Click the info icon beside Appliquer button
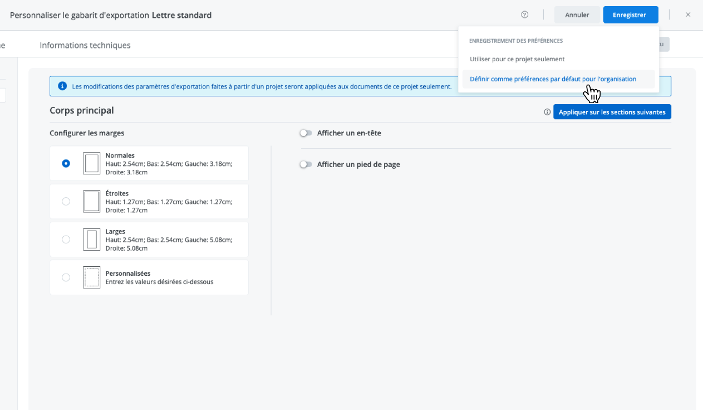Image resolution: width=703 pixels, height=410 pixels. [x=547, y=112]
